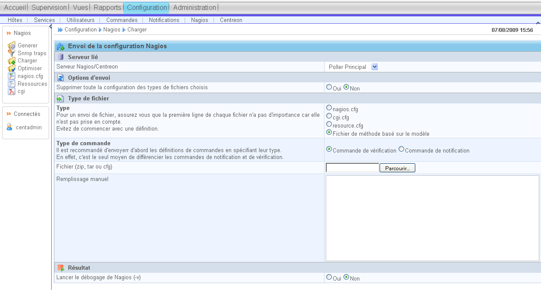Viewport: 541px width, 290px height.
Task: Open the Poller Principal server dropdown
Action: [374, 67]
